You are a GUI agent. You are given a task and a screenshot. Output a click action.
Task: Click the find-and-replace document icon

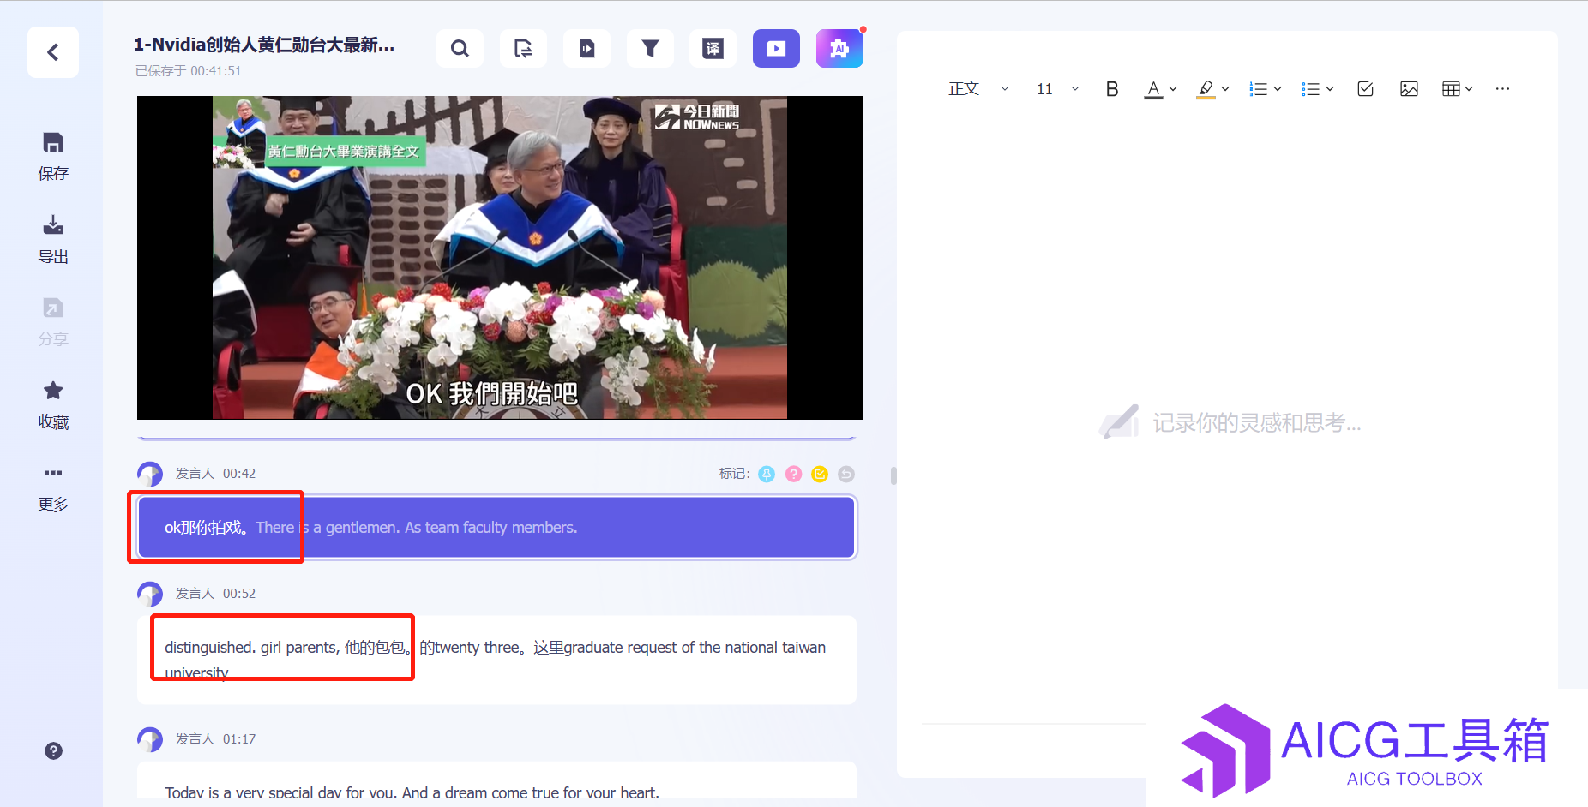523,49
